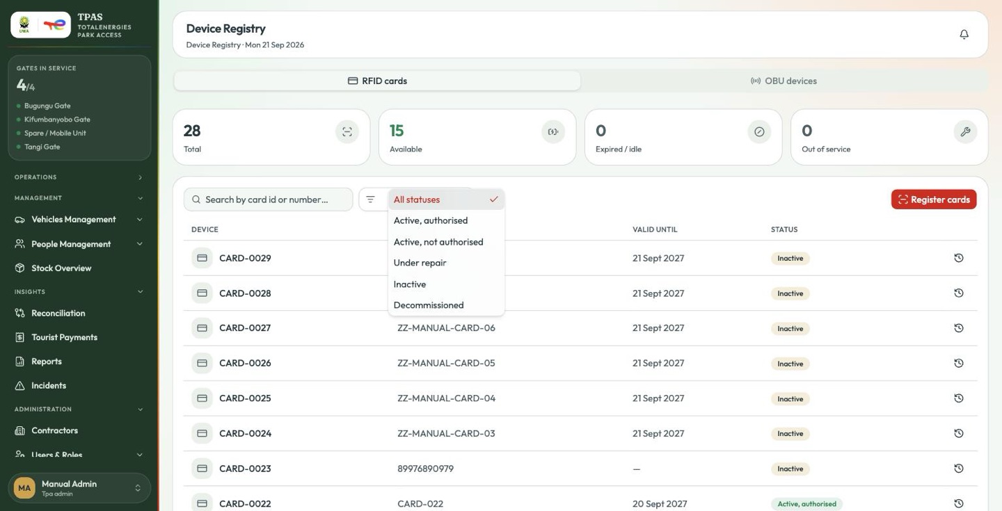Screen dimensions: 1002x511
Task: Click the history icon for CARD-0029
Action: [958, 258]
